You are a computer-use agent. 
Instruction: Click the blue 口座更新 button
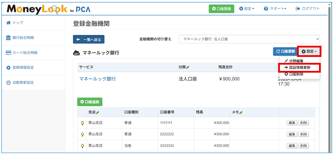[x=285, y=51]
